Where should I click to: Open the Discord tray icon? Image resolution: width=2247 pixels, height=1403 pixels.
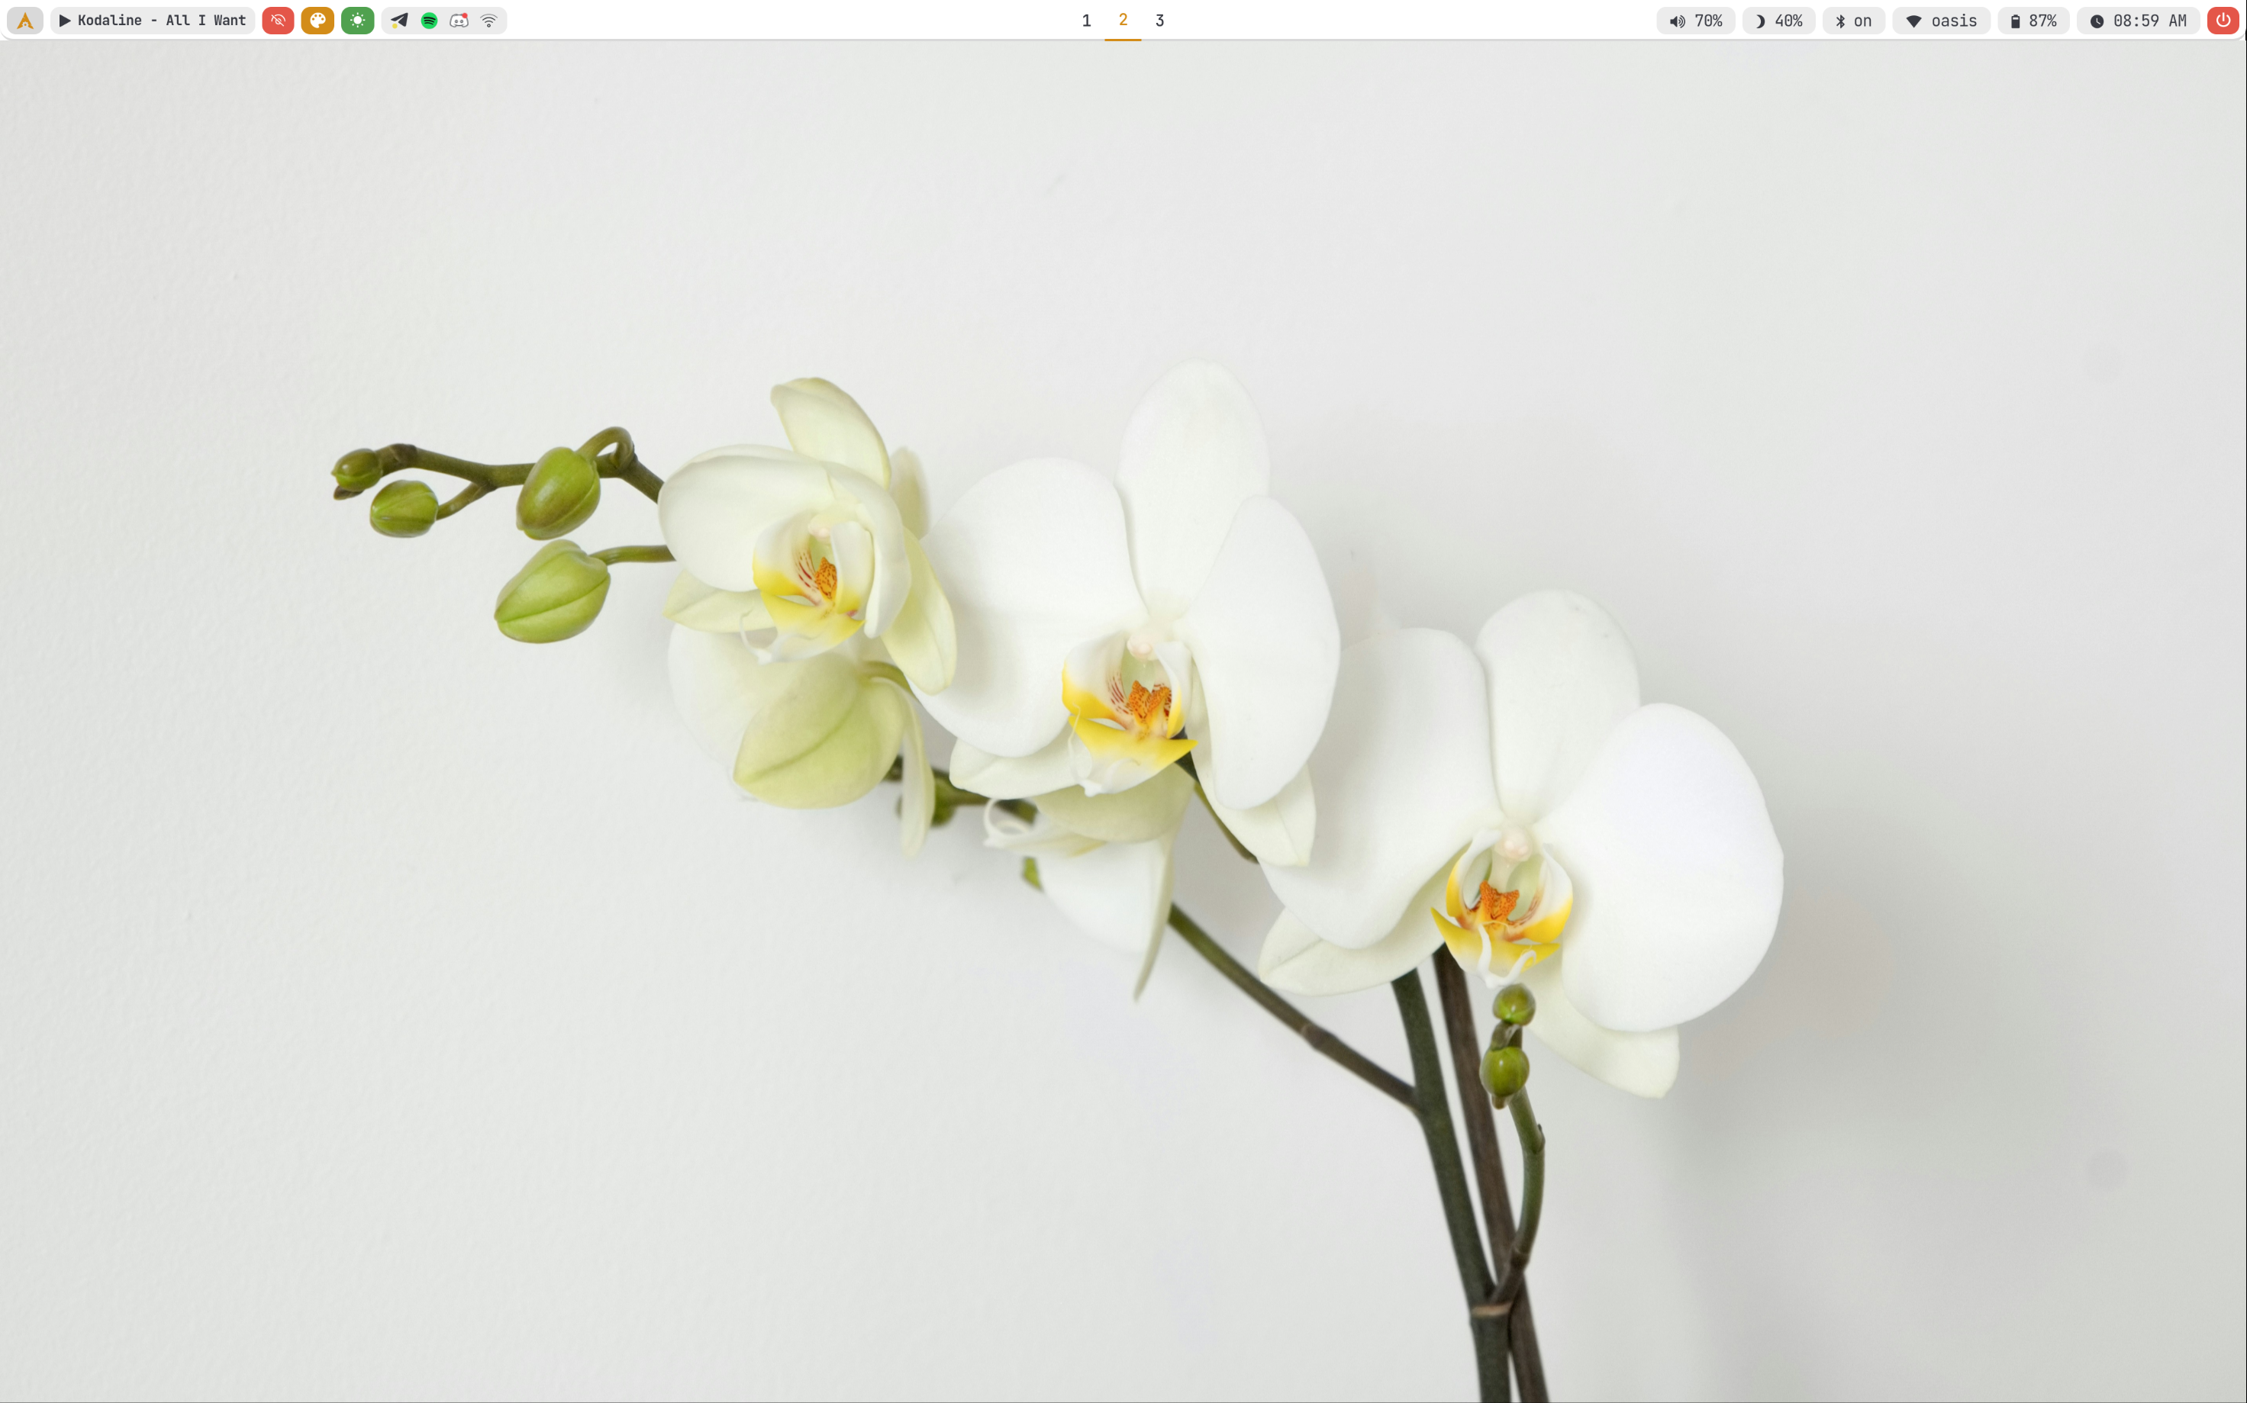pyautogui.click(x=459, y=21)
